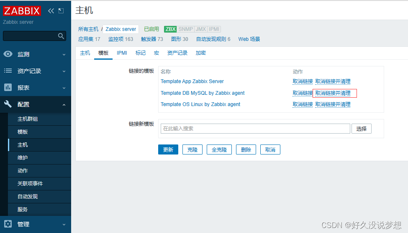
Task: Switch to the 主机 tab
Action: pos(85,53)
